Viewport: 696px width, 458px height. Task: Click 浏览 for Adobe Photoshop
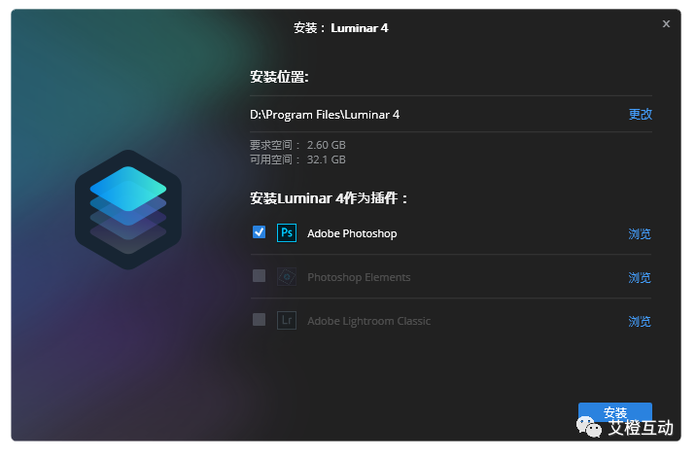[640, 233]
